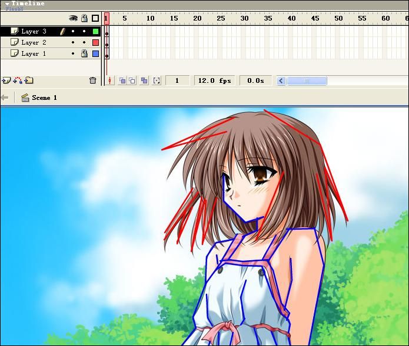Click the Scene 1 clapperboard icon
The image size is (409, 346).
tap(25, 98)
